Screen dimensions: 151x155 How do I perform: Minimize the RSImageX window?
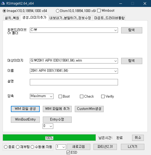pos(121,3)
